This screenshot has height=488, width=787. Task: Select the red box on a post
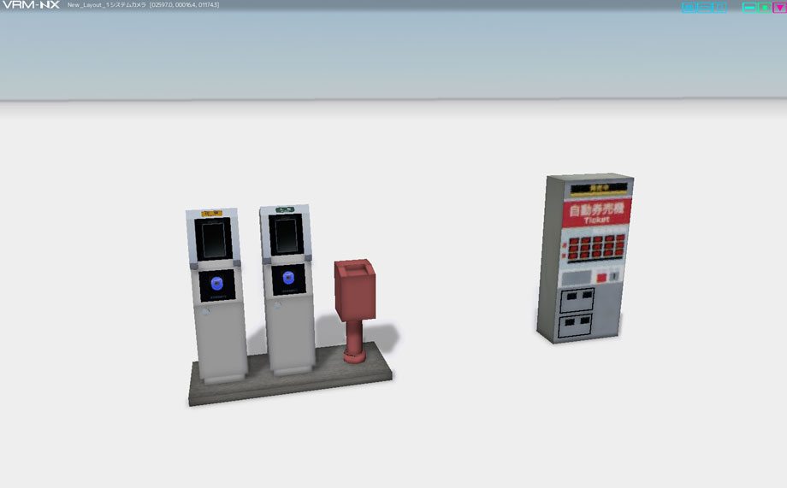pyautogui.click(x=355, y=310)
